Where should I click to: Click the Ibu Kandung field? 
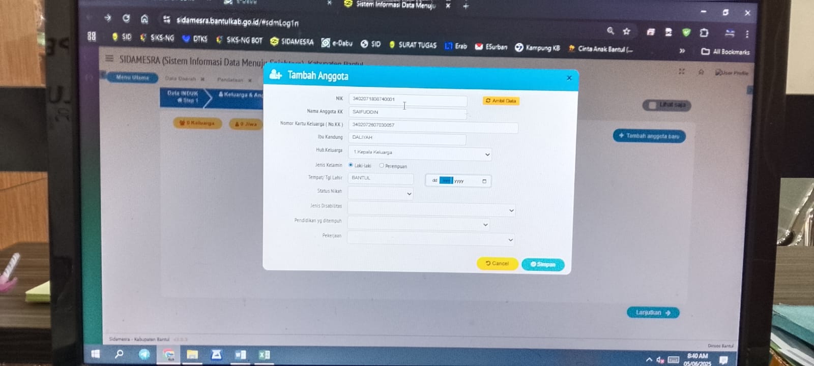click(x=407, y=138)
